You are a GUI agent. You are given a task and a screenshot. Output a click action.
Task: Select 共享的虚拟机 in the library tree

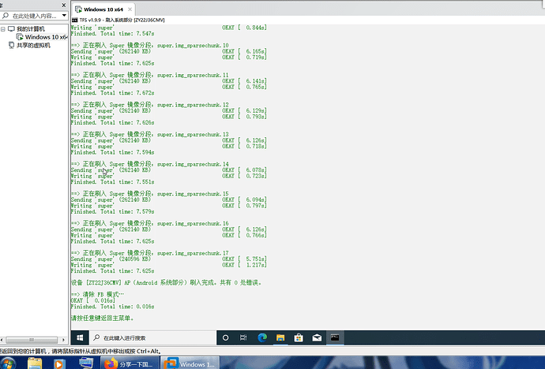33,46
